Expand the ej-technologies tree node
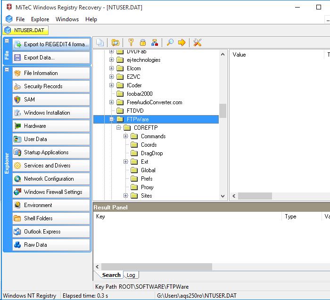 tap(112, 60)
